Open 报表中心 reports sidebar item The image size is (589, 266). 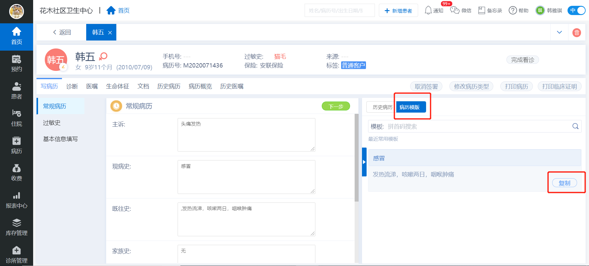(17, 200)
